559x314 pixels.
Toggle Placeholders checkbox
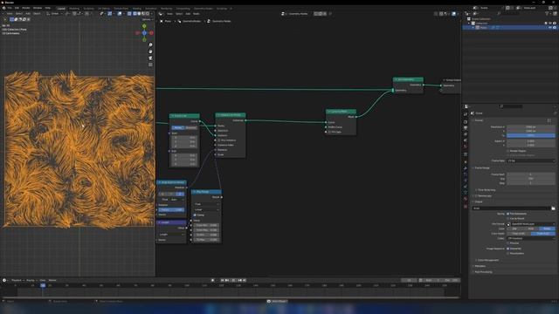508,253
